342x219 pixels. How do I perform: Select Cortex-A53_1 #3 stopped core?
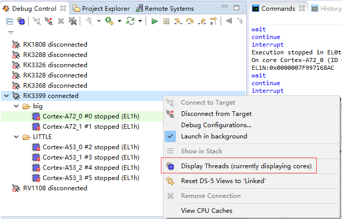91,157
